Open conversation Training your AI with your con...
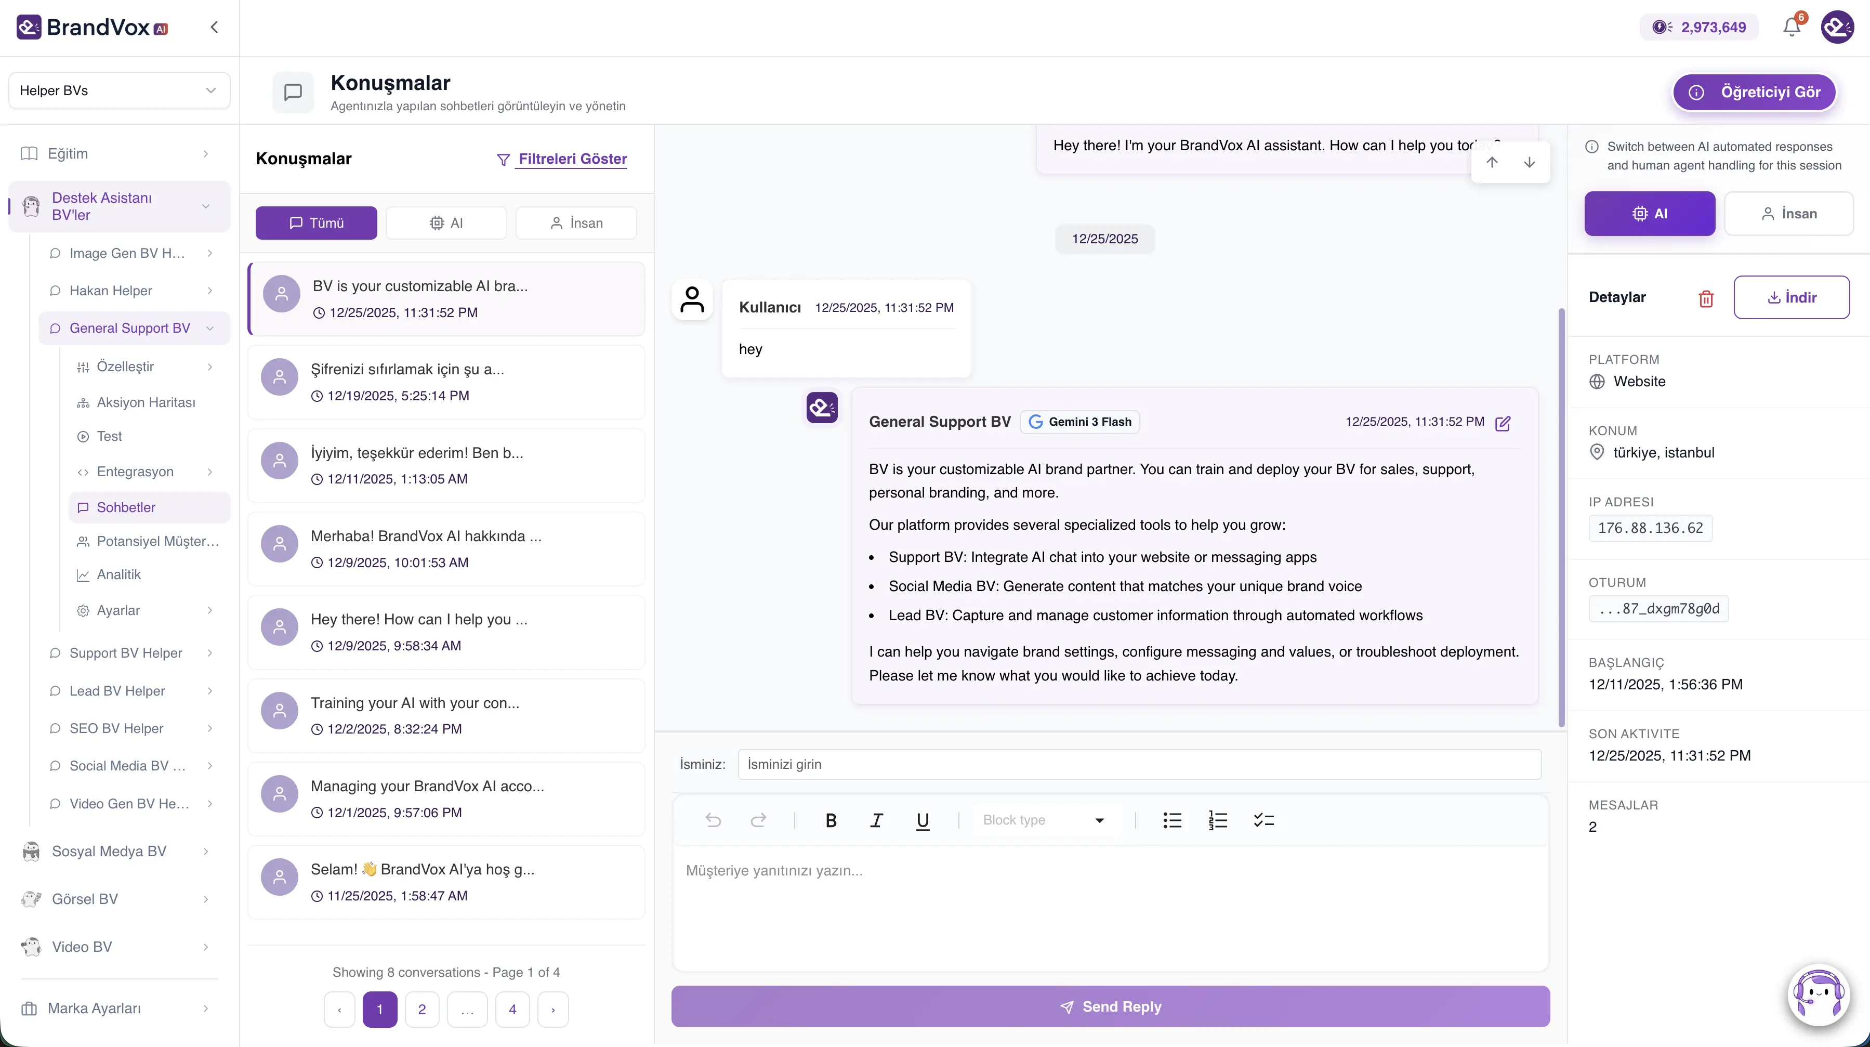 point(446,716)
